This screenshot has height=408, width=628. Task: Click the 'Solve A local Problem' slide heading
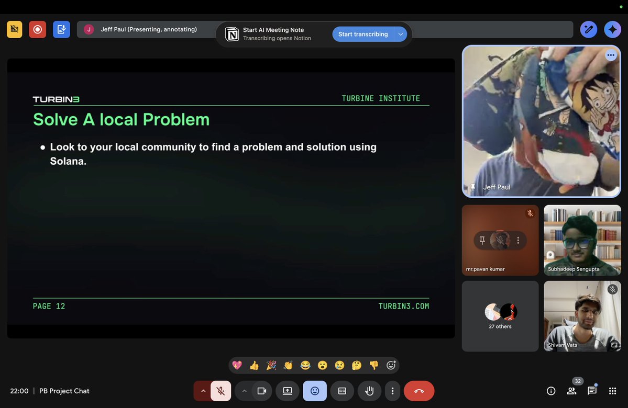tap(122, 119)
